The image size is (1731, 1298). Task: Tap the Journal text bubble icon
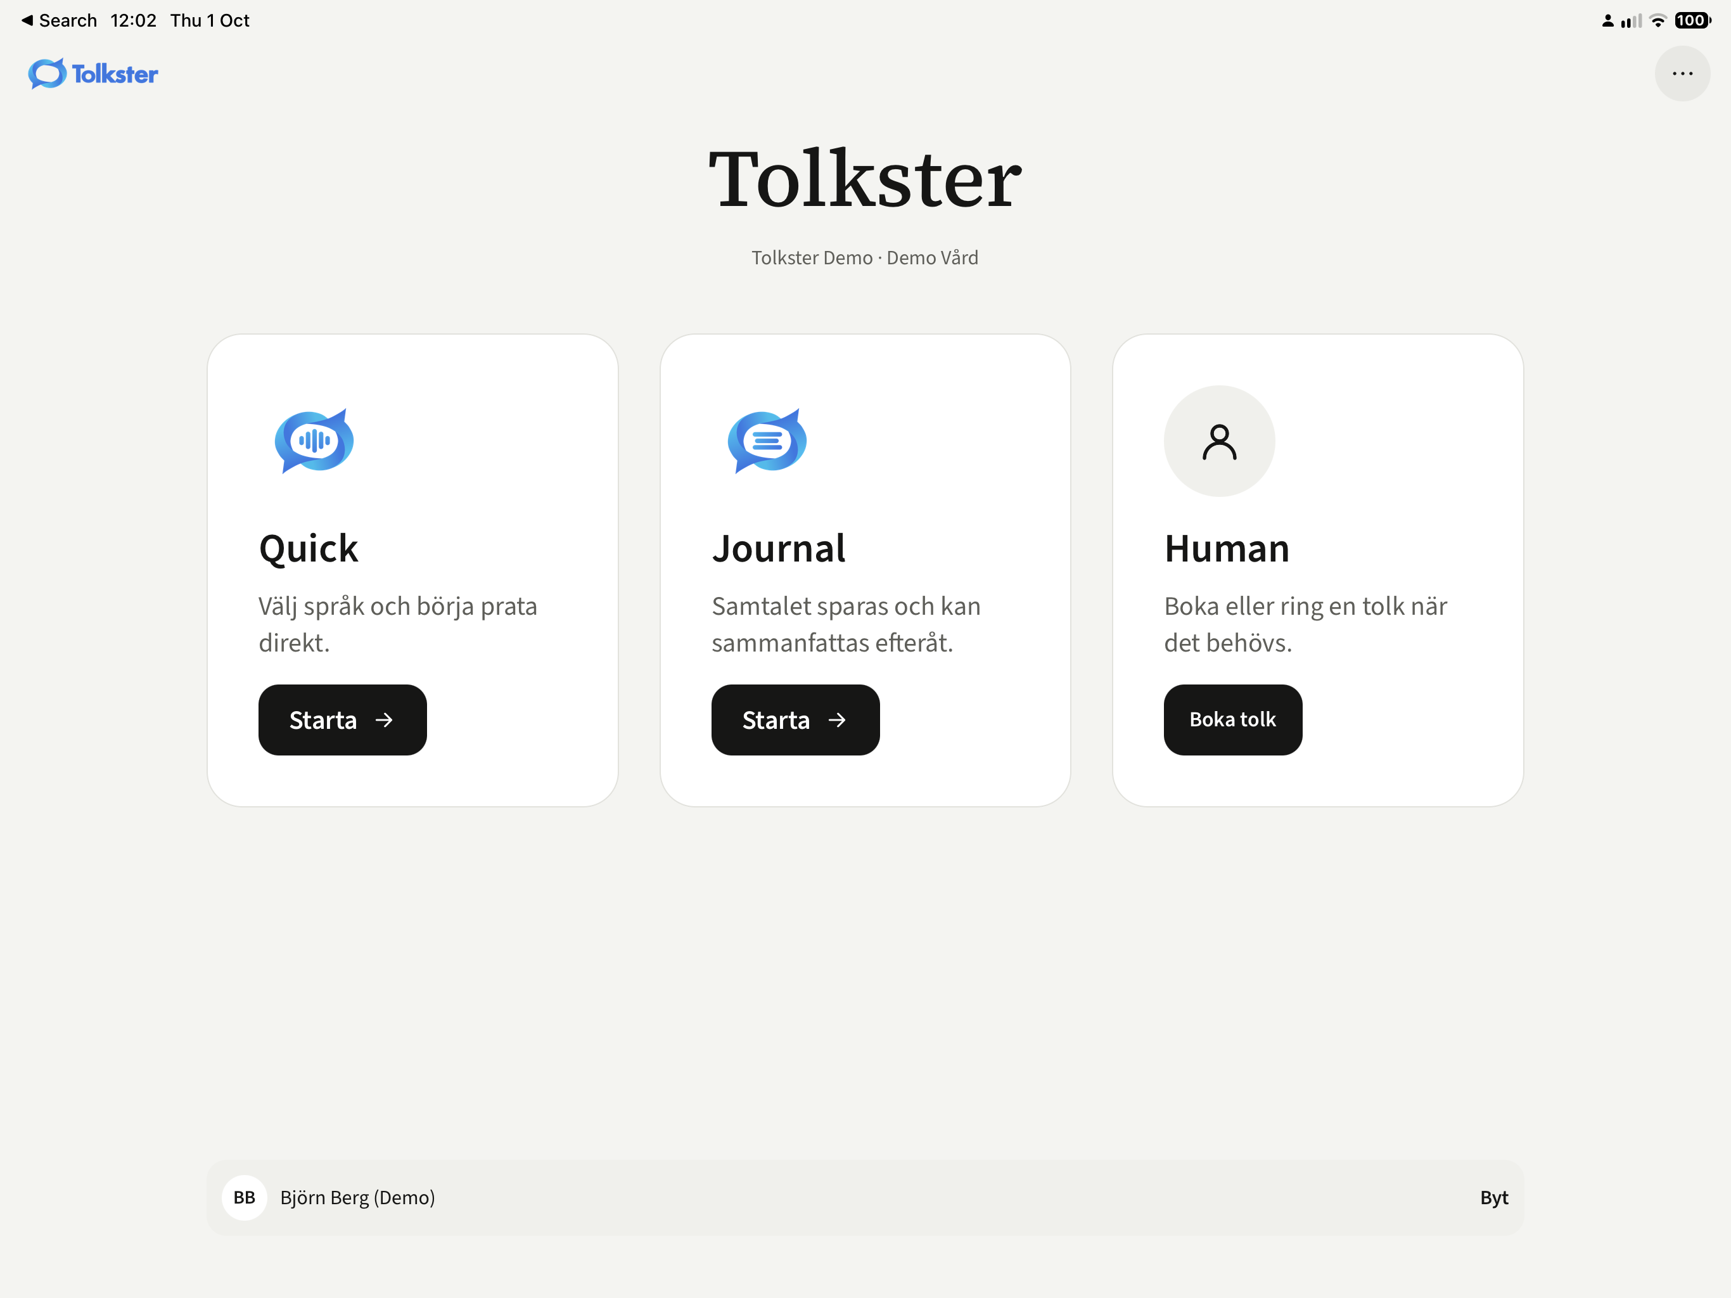pos(767,440)
